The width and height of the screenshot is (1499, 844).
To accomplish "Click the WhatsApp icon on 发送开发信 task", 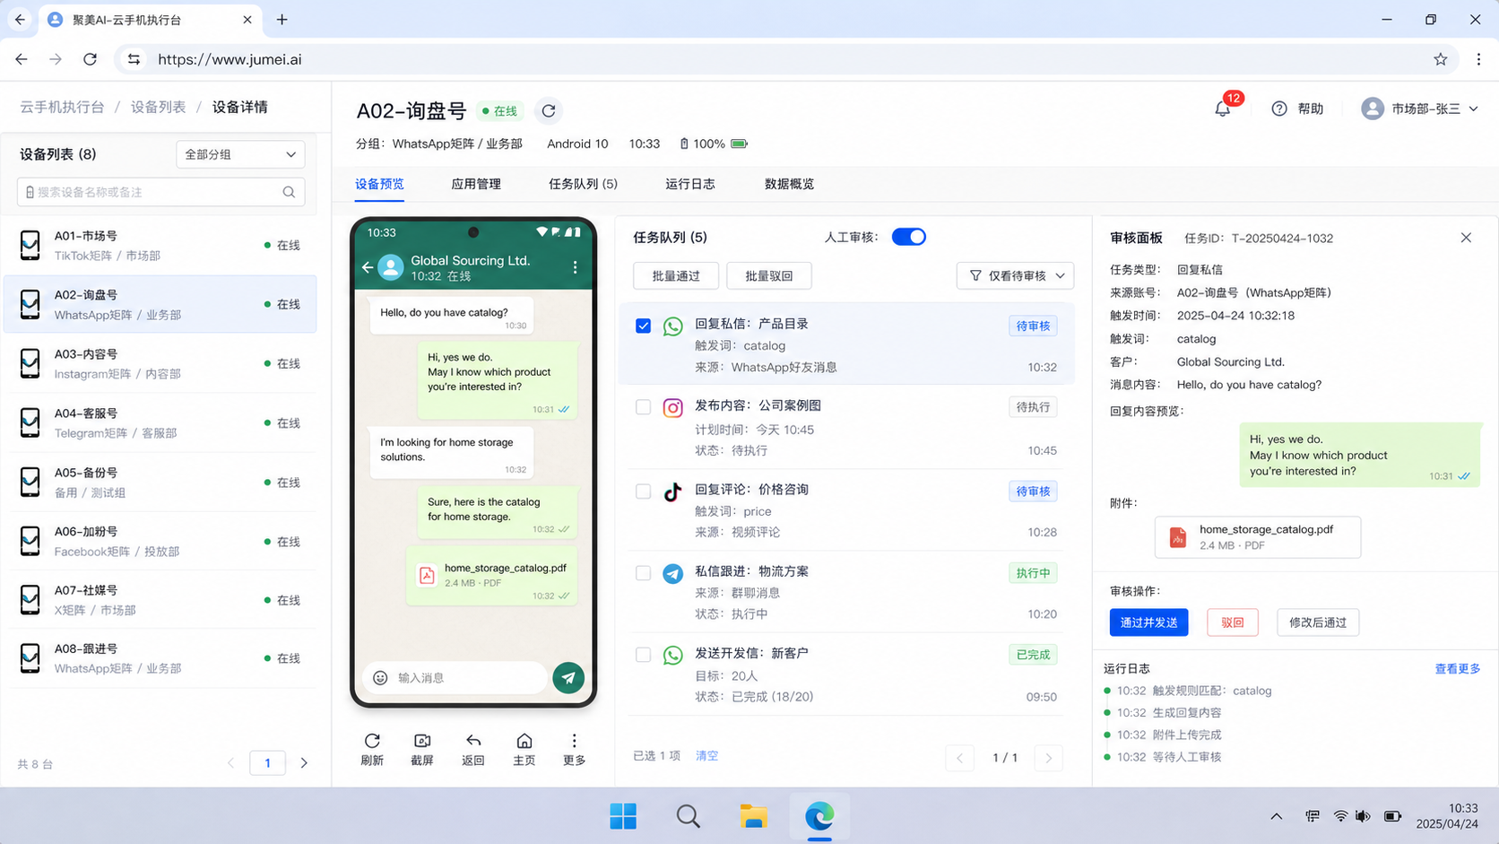I will [x=672, y=656].
